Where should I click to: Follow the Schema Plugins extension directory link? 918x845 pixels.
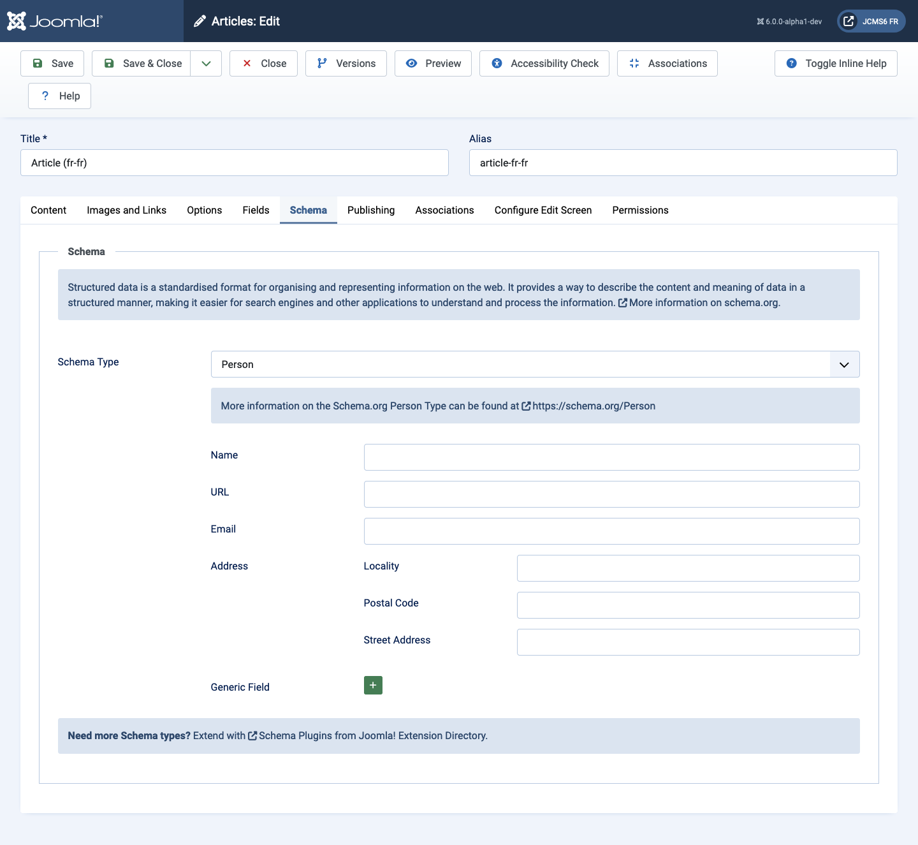pos(372,735)
